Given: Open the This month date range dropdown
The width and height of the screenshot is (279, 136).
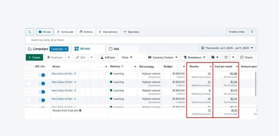Looking at the screenshot, I should [227, 48].
